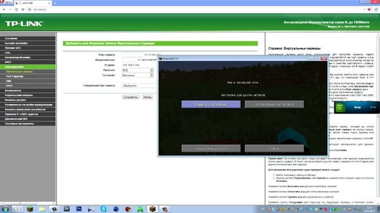
Task: Go back in the Opera browser
Action: point(4,9)
